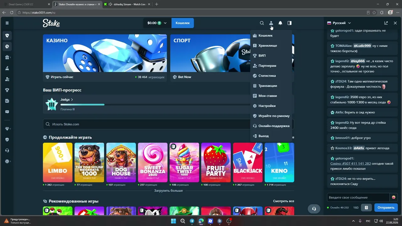Screen dimensions: 402x226
Task: Open the notifications bell
Action: click(x=280, y=23)
